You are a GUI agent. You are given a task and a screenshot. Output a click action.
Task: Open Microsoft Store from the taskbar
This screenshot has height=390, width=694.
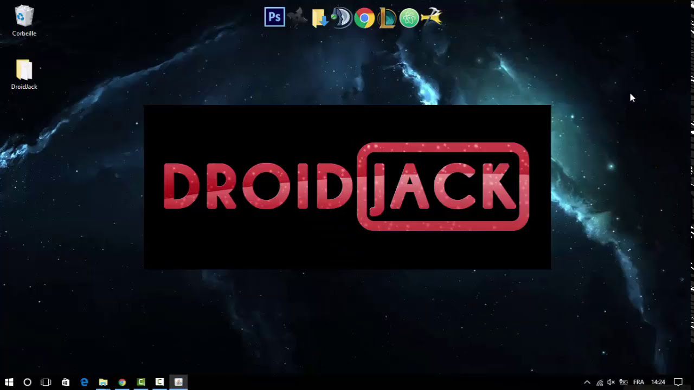pos(66,382)
